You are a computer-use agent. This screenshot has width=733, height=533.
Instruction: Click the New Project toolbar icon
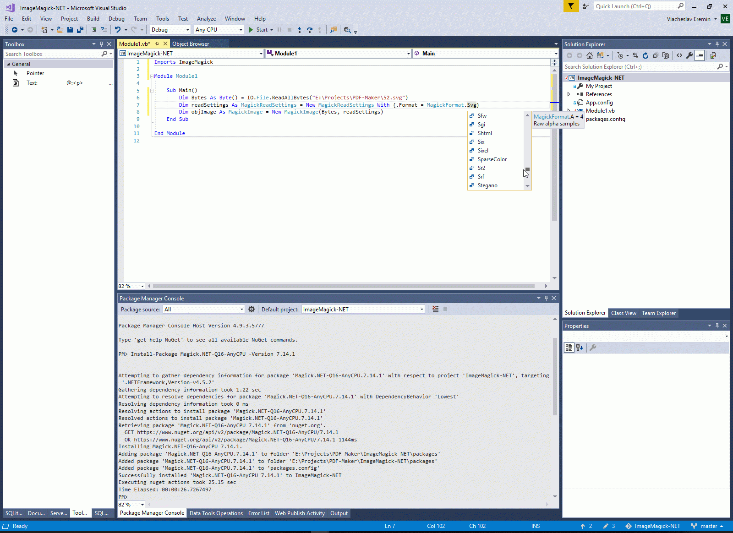[x=44, y=30]
